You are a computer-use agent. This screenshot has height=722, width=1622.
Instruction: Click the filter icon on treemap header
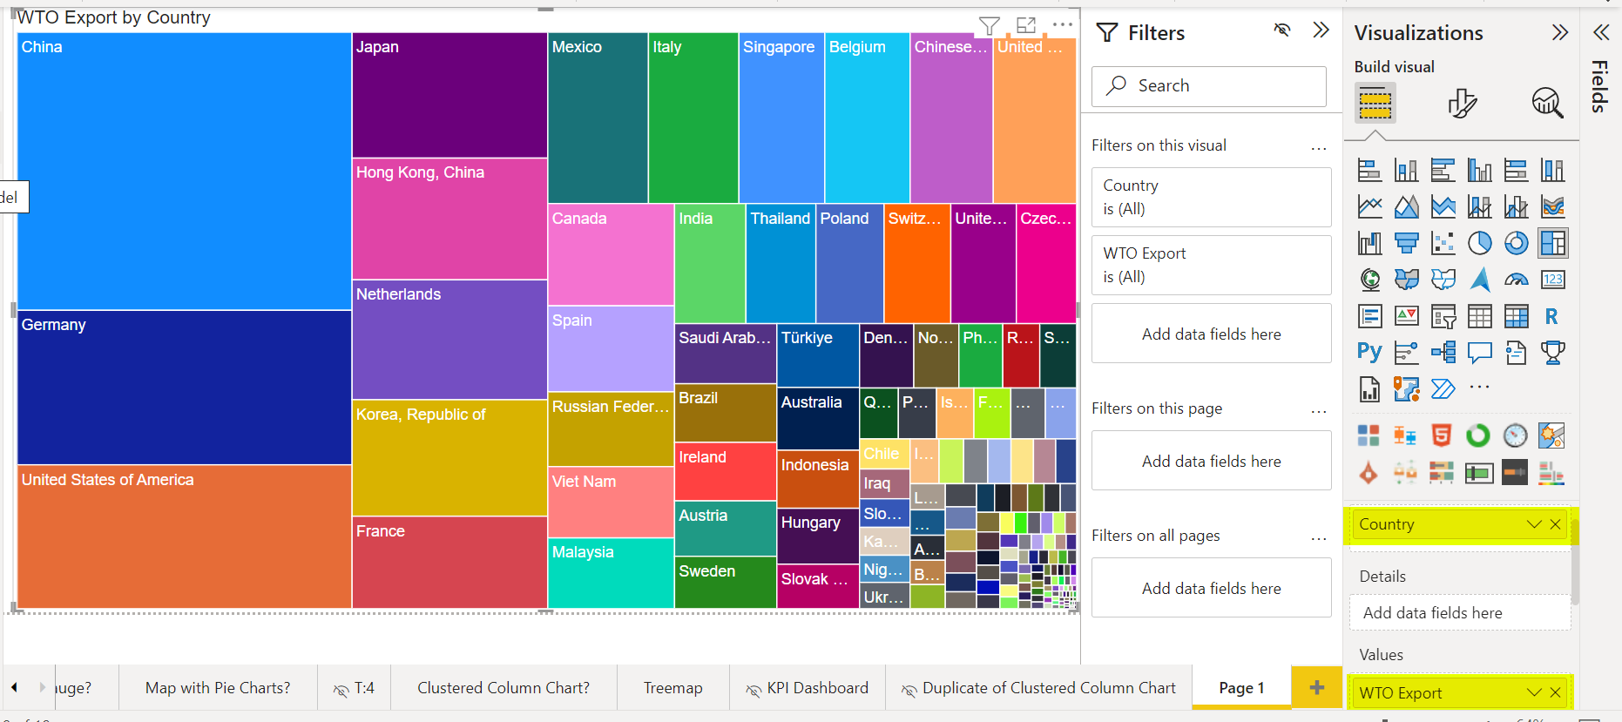coord(989,26)
